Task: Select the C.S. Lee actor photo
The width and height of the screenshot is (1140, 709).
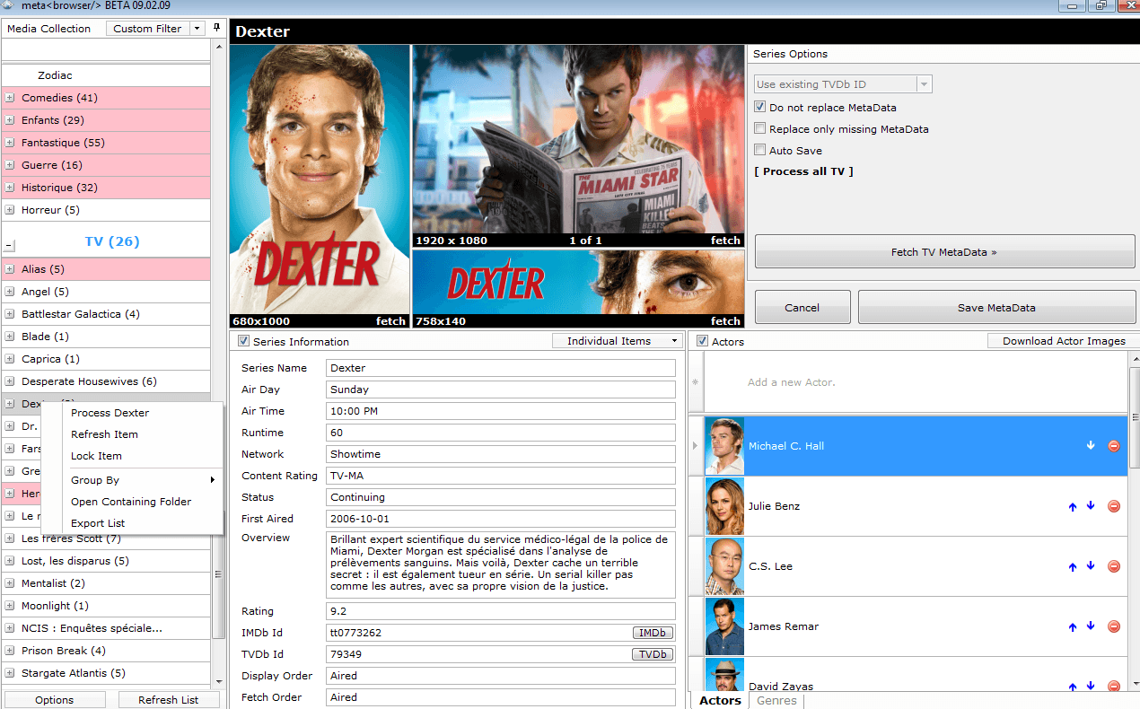Action: pyautogui.click(x=724, y=566)
